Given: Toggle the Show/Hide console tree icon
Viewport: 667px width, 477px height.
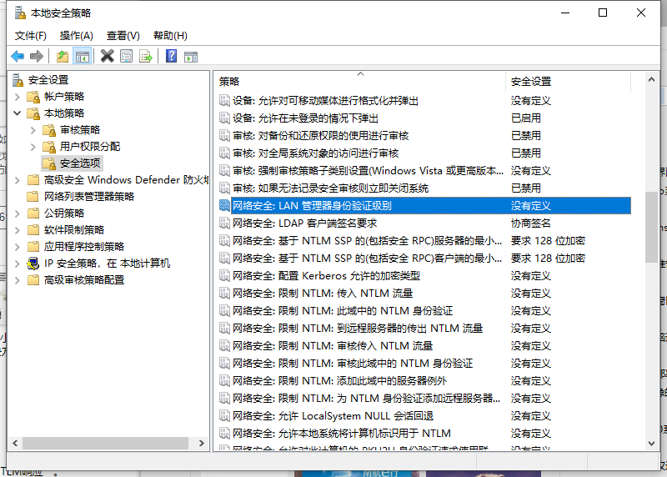Looking at the screenshot, I should 82,56.
